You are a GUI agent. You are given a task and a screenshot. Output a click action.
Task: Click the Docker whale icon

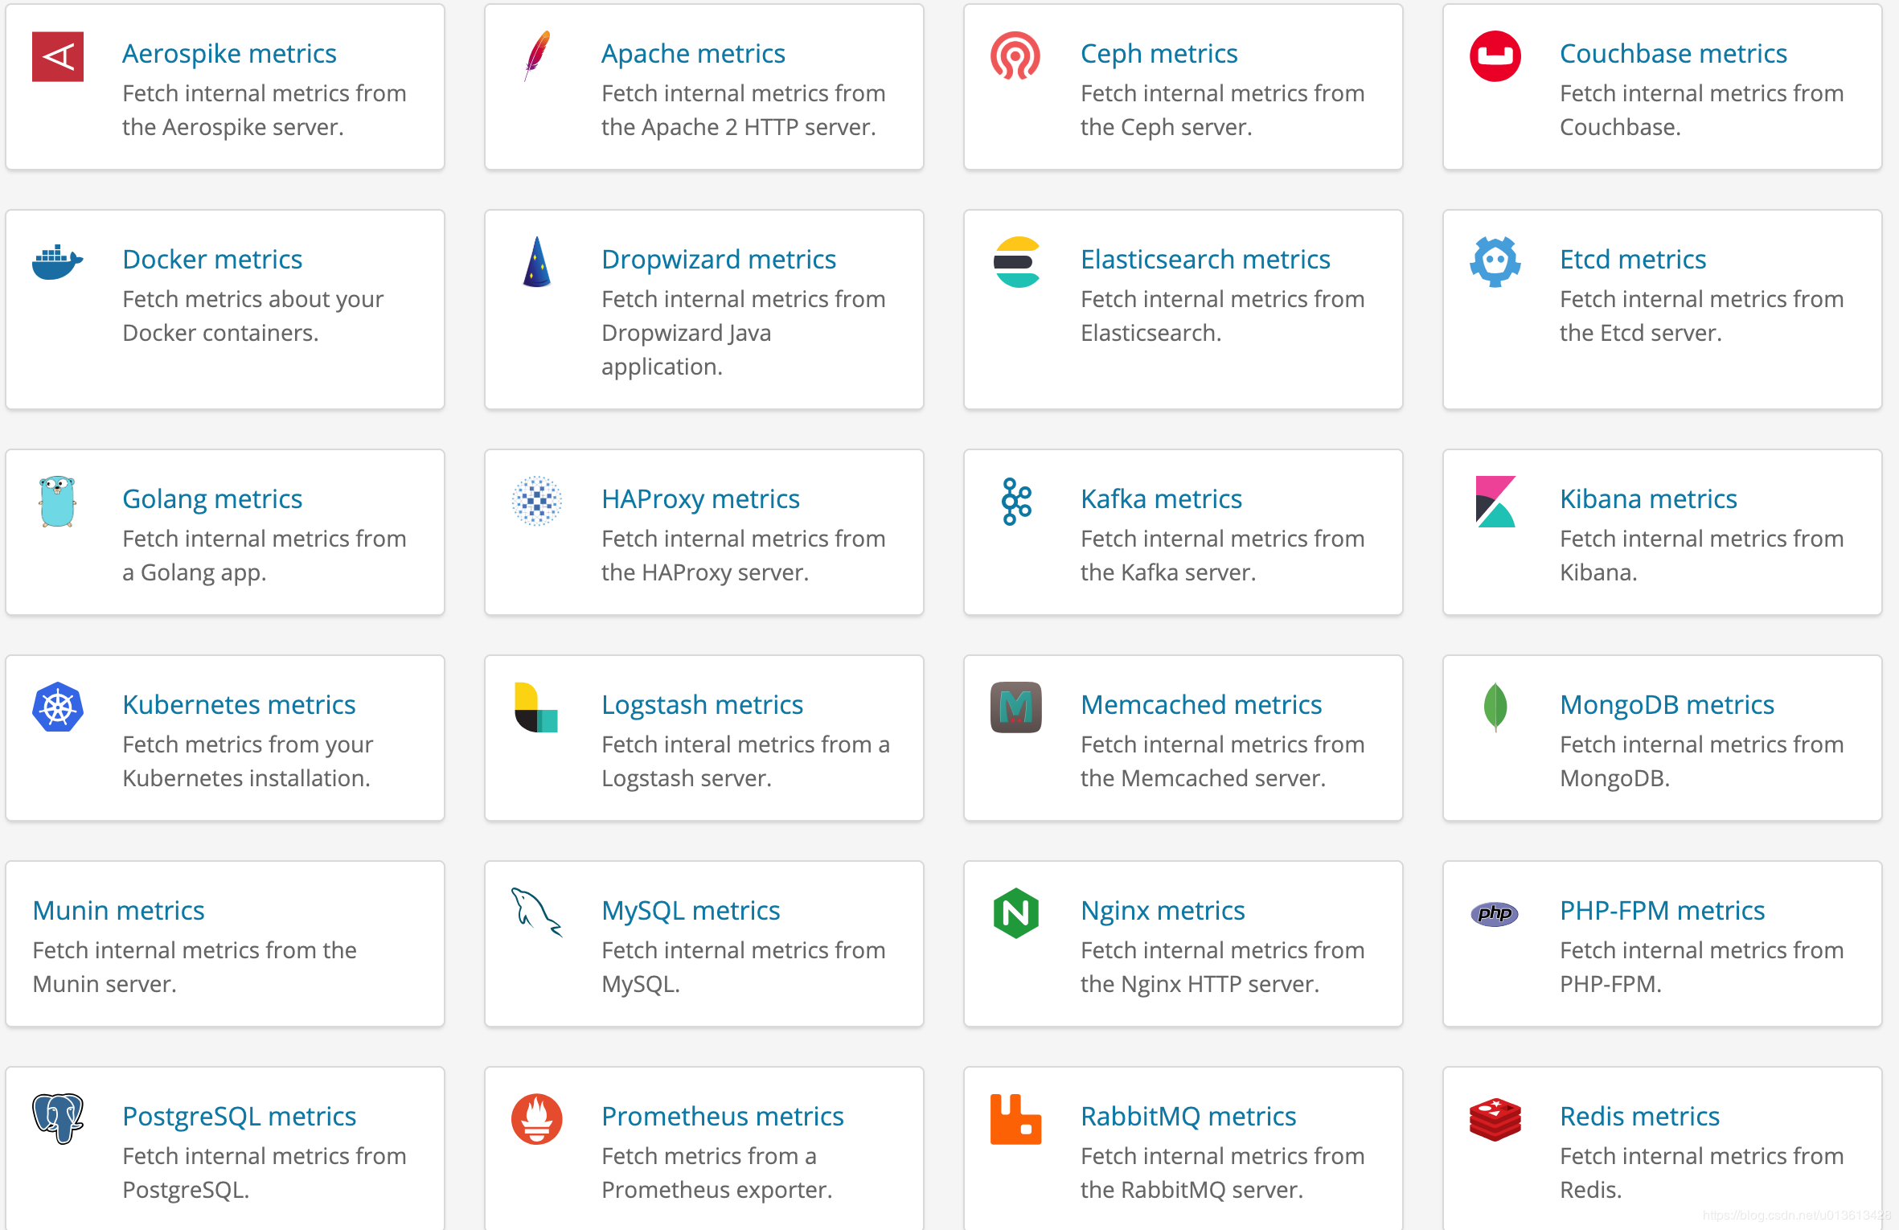coord(58,262)
